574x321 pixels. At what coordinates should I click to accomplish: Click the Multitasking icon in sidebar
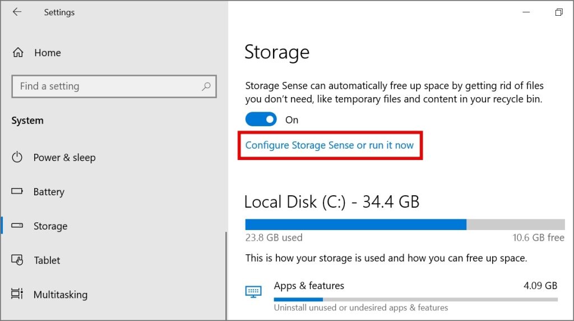(17, 295)
